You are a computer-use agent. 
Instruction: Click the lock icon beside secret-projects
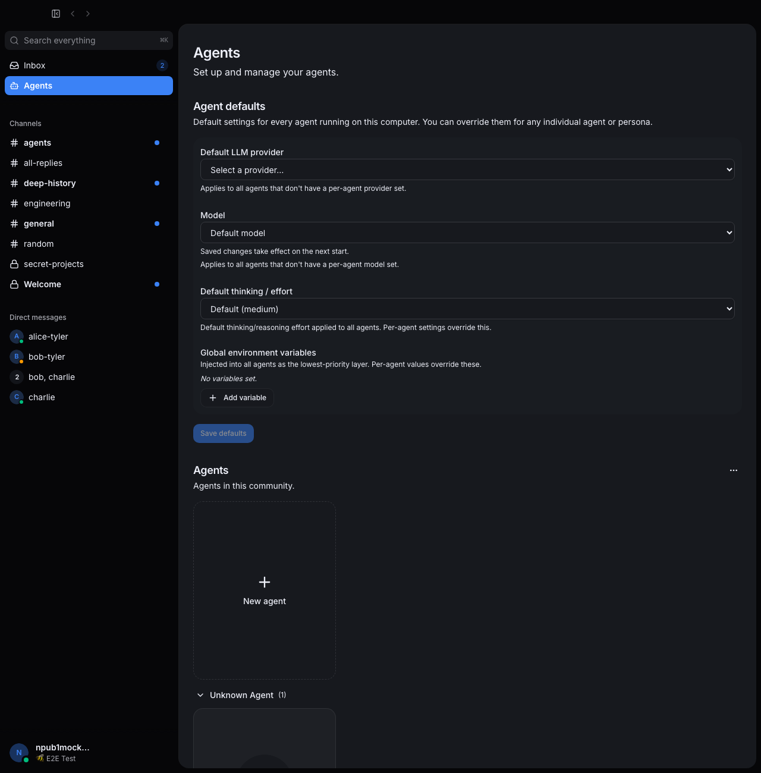point(14,264)
